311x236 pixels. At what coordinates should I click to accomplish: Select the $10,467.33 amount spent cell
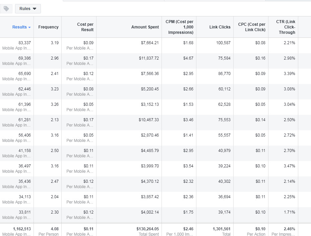(149, 120)
